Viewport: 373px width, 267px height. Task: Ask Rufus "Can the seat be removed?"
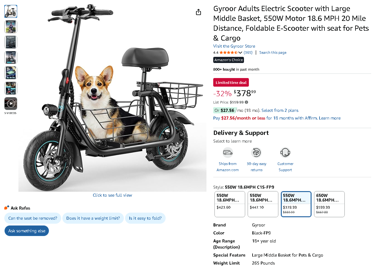(33, 218)
